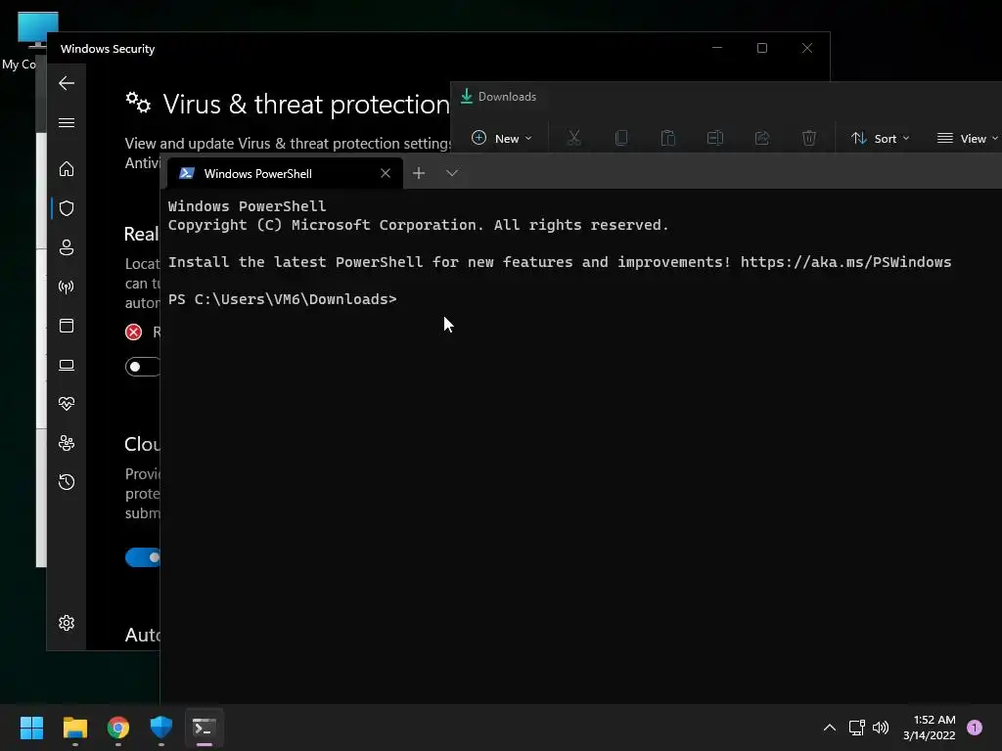Open Firewall & network protection icon
Screen dimensions: 1002x751
67,287
